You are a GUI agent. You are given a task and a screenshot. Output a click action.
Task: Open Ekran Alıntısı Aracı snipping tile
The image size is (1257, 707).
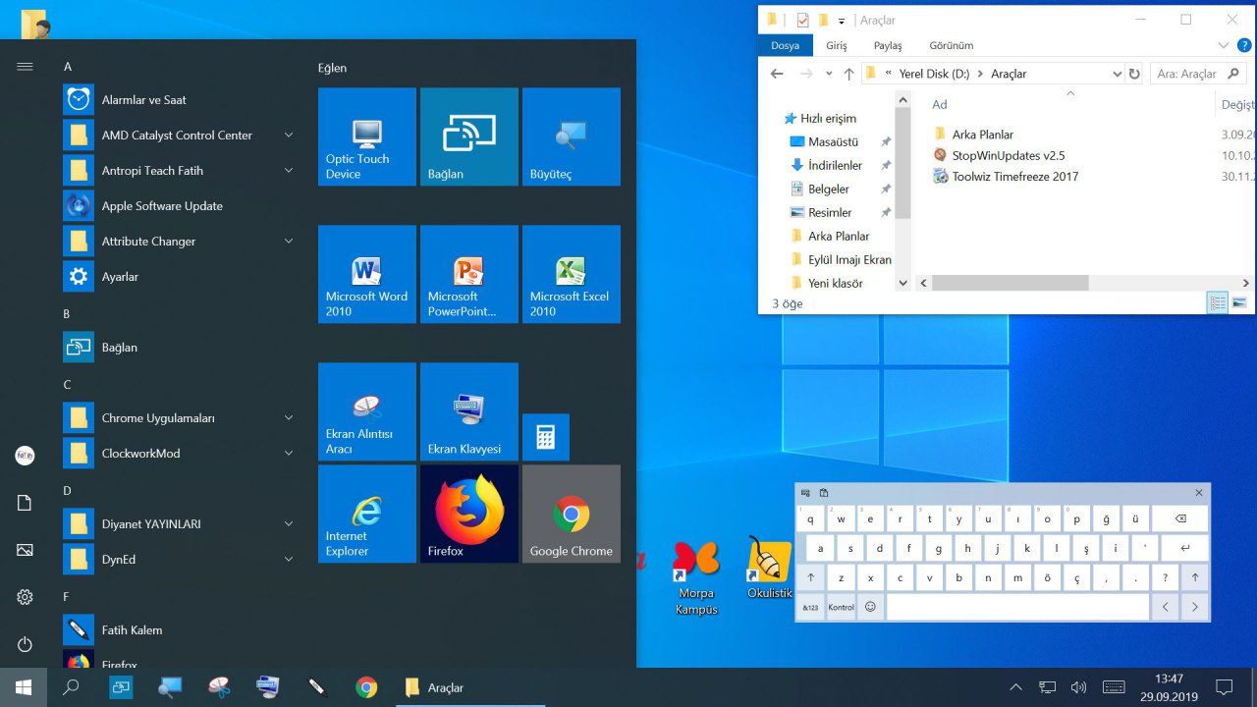pos(366,411)
